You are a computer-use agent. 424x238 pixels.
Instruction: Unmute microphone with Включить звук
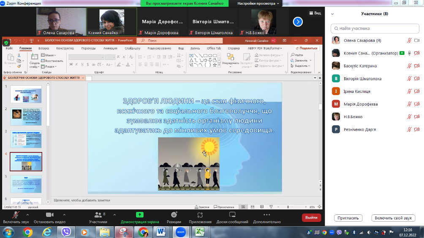click(x=16, y=215)
